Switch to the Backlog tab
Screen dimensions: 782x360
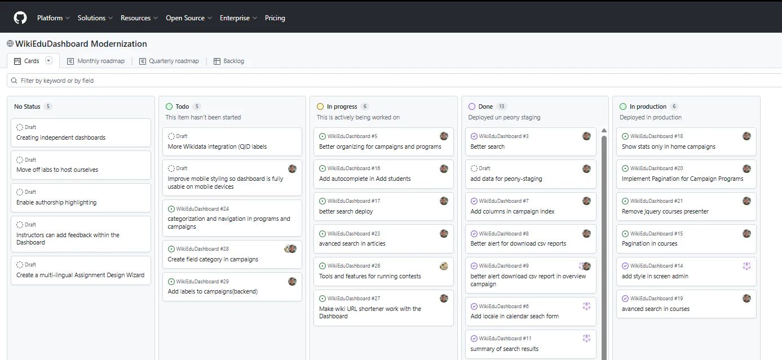click(x=229, y=61)
